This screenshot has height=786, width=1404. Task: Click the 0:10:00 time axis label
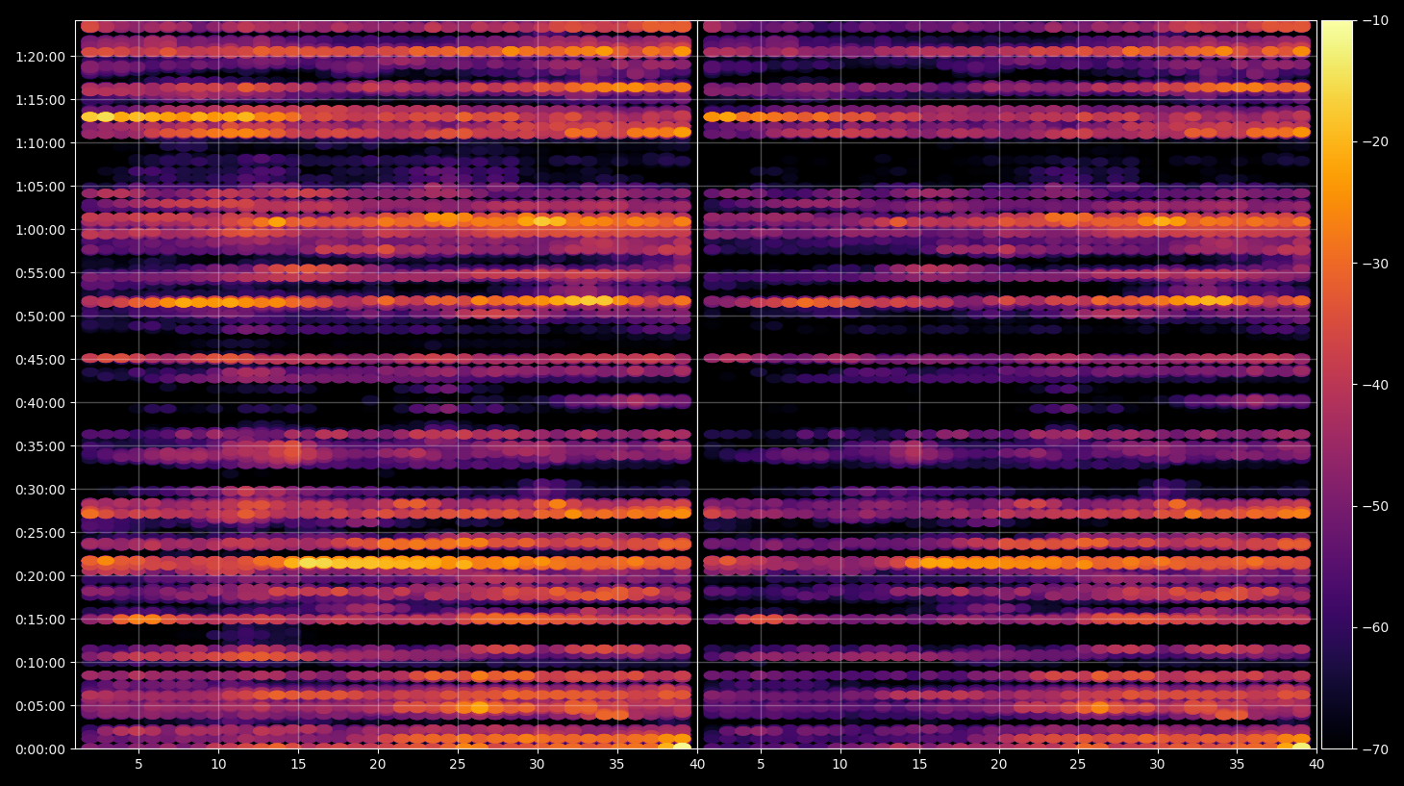40,663
